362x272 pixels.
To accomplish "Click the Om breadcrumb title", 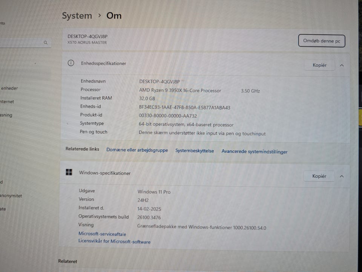I will pos(114,16).
